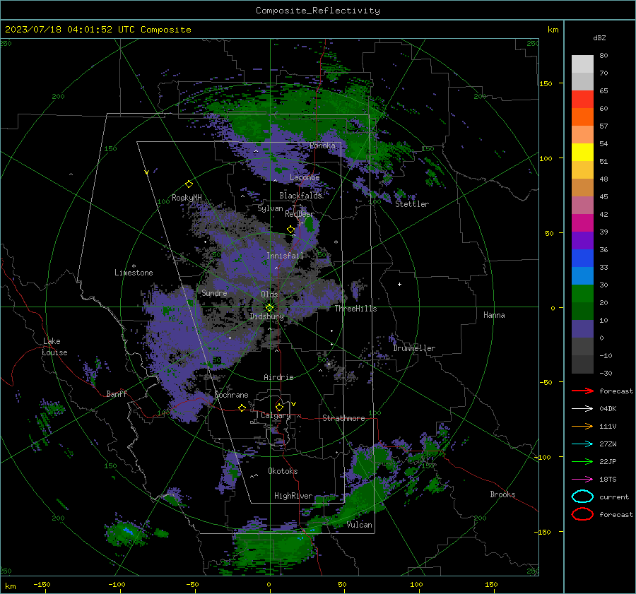Click the orange 111V arrow icon
This screenshot has width=636, height=594.
(x=582, y=426)
